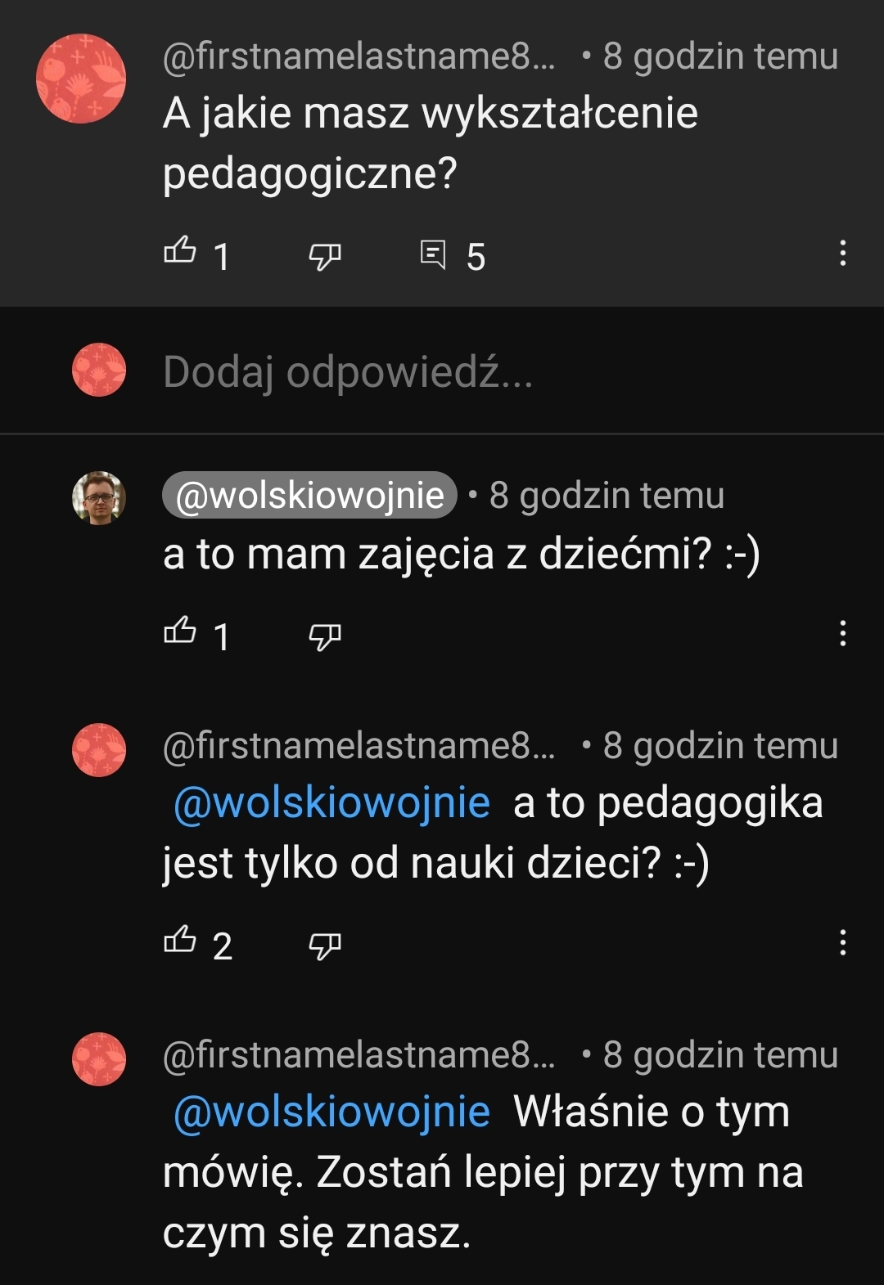Open the replies icon showing 5
Viewport: 884px width, 1285px height.
click(434, 254)
